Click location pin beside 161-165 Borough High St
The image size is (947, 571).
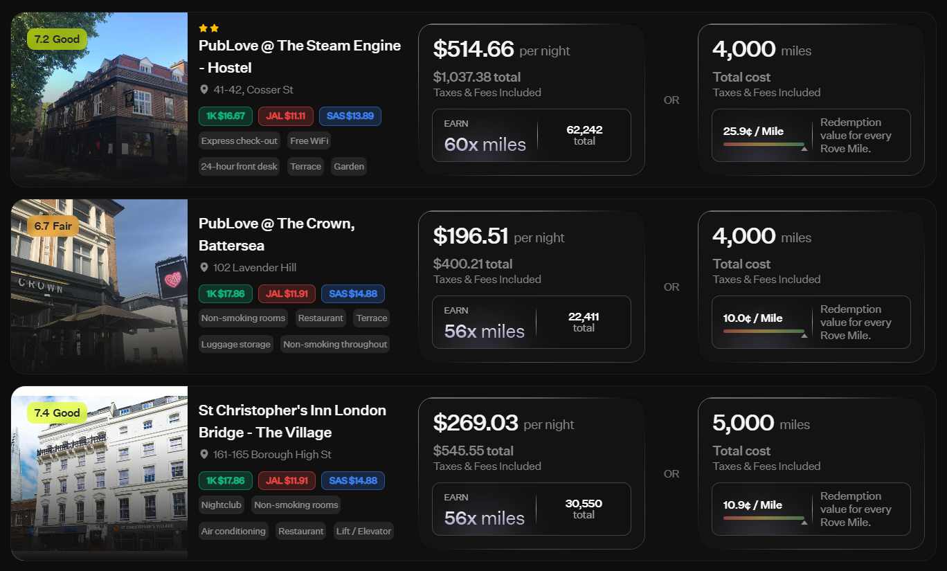click(204, 455)
